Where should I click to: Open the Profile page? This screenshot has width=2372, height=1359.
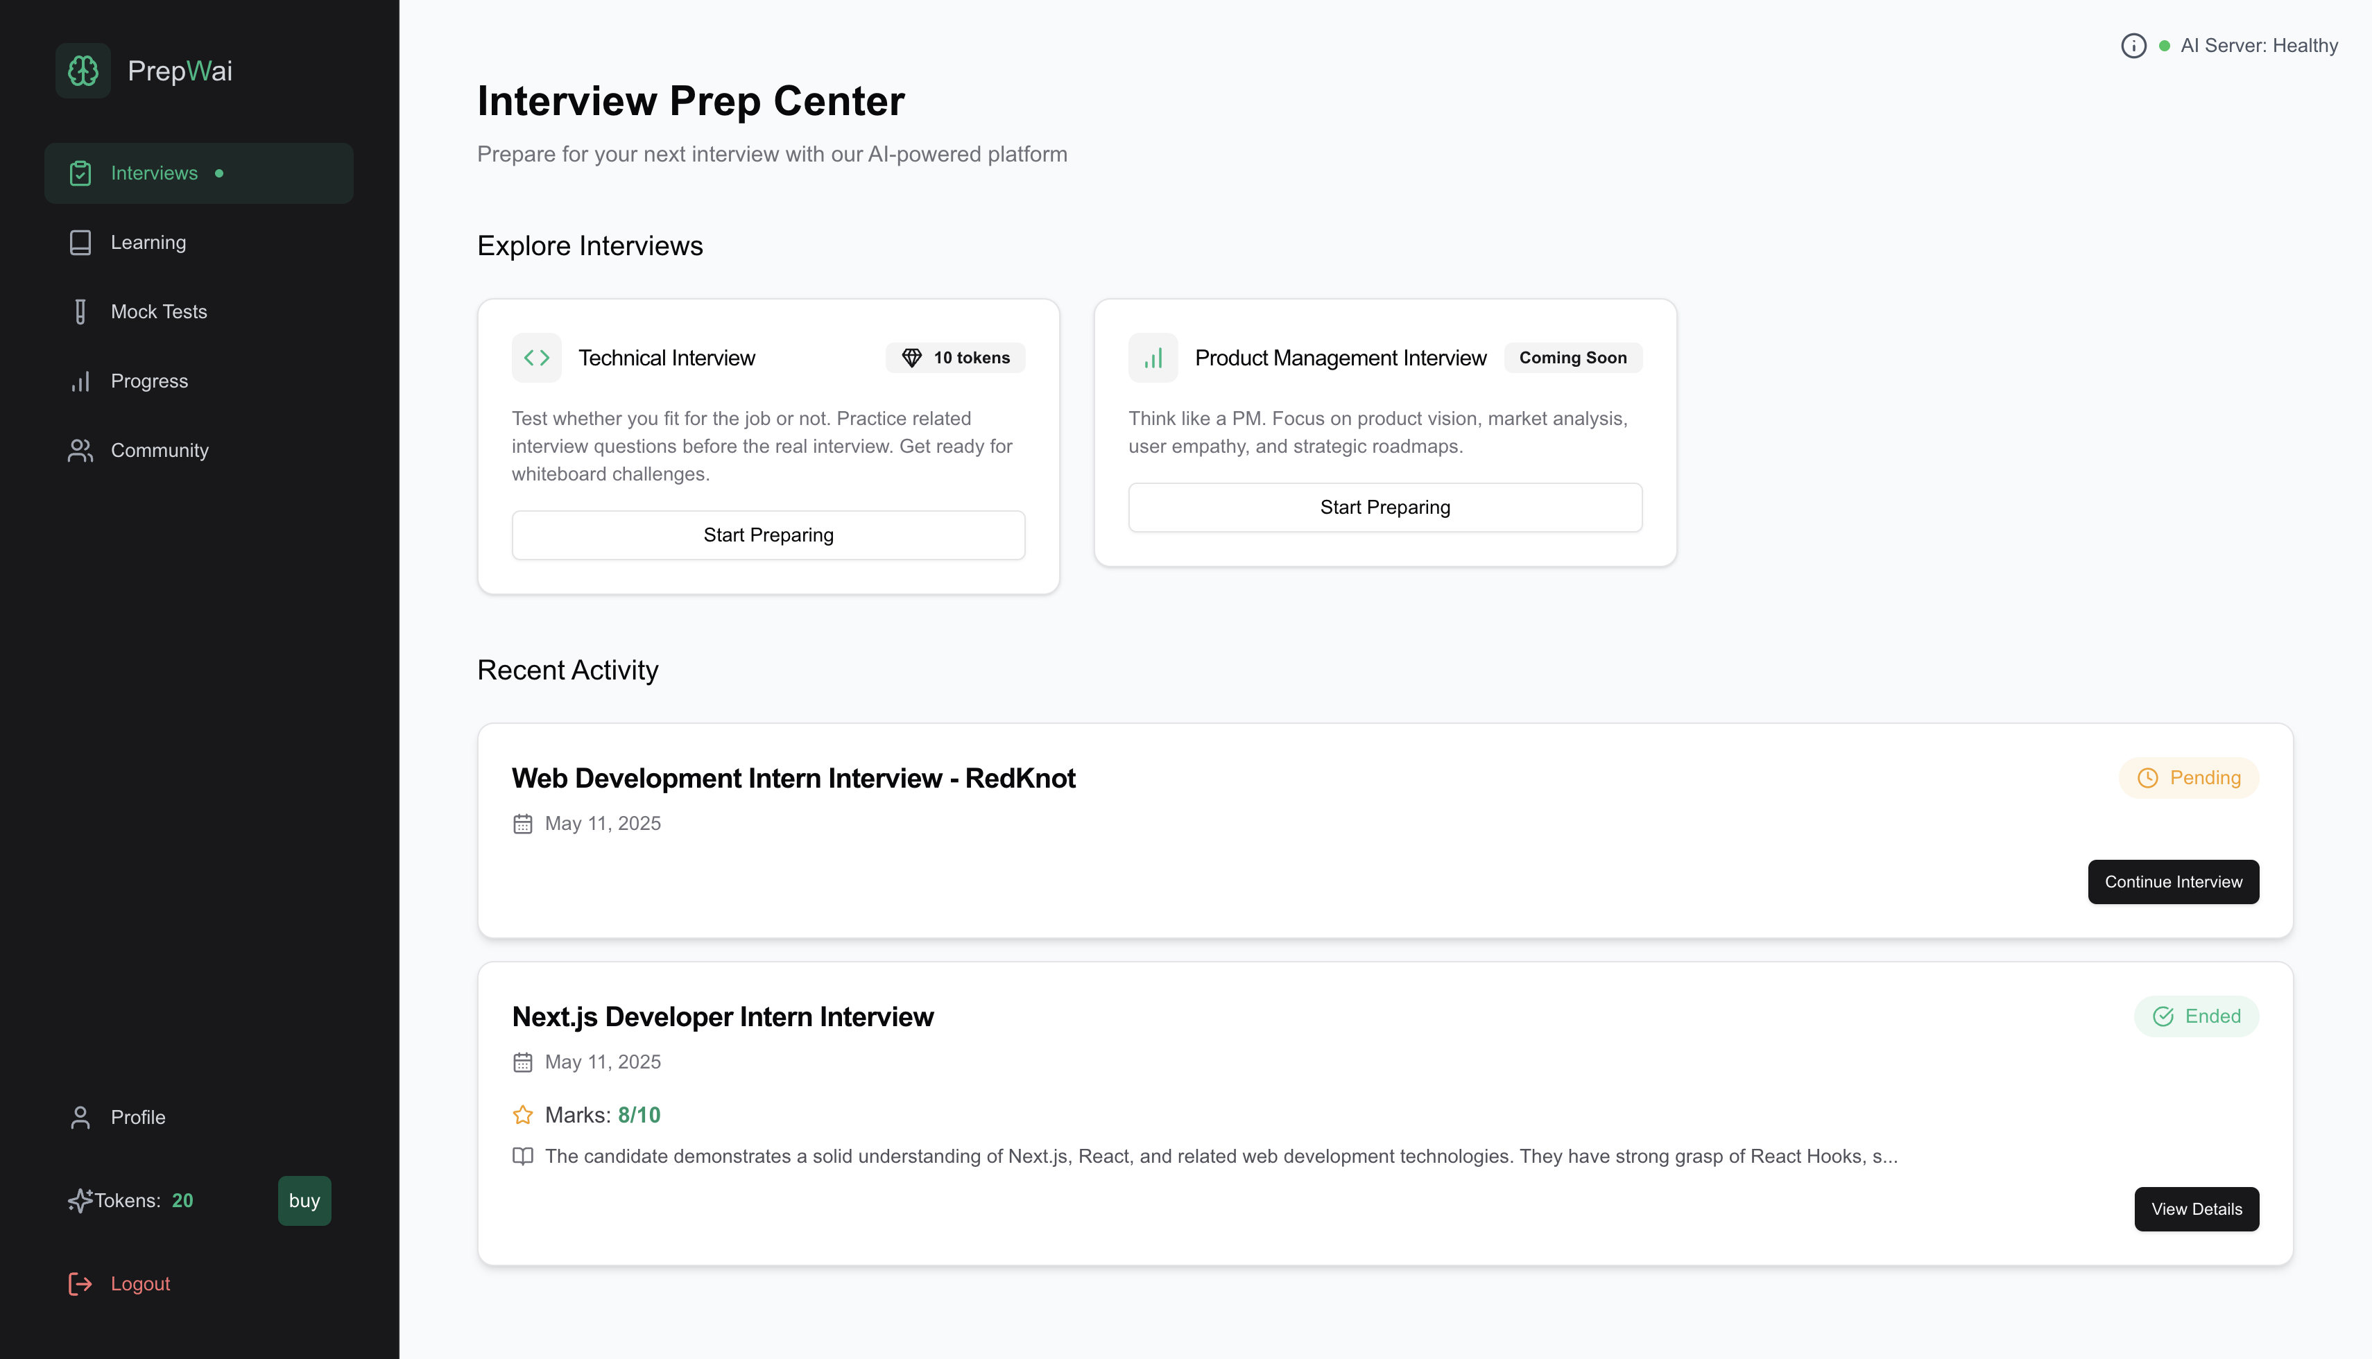click(137, 1117)
